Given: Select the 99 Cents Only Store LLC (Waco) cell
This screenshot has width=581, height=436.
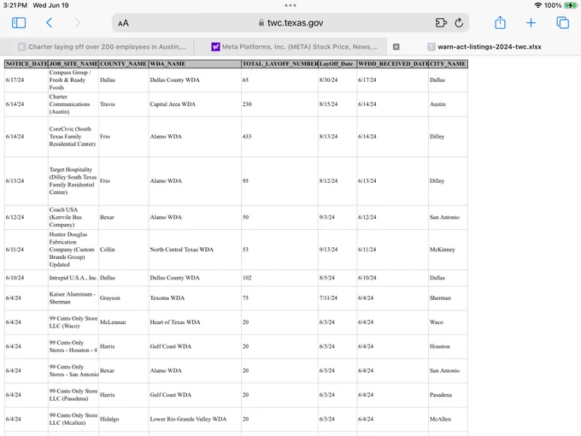Looking at the screenshot, I should click(x=73, y=322).
